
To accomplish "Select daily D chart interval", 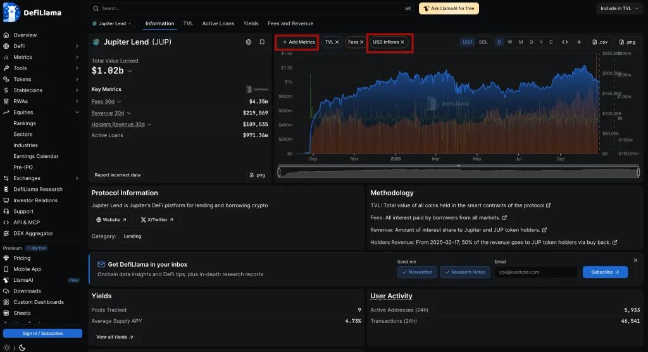I will click(x=499, y=42).
